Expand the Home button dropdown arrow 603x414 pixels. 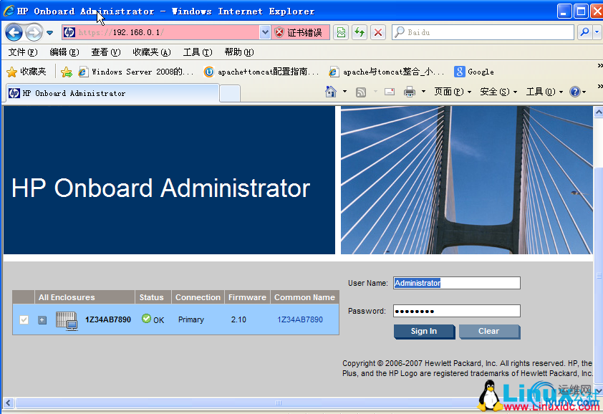pyautogui.click(x=345, y=92)
